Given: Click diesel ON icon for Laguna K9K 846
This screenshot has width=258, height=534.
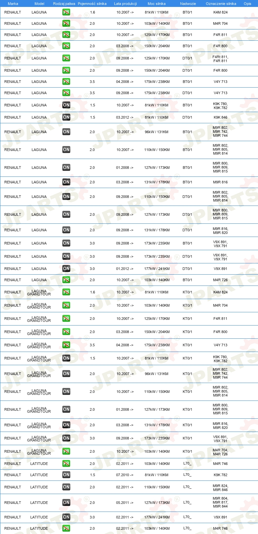Looking at the screenshot, I should coord(66,117).
